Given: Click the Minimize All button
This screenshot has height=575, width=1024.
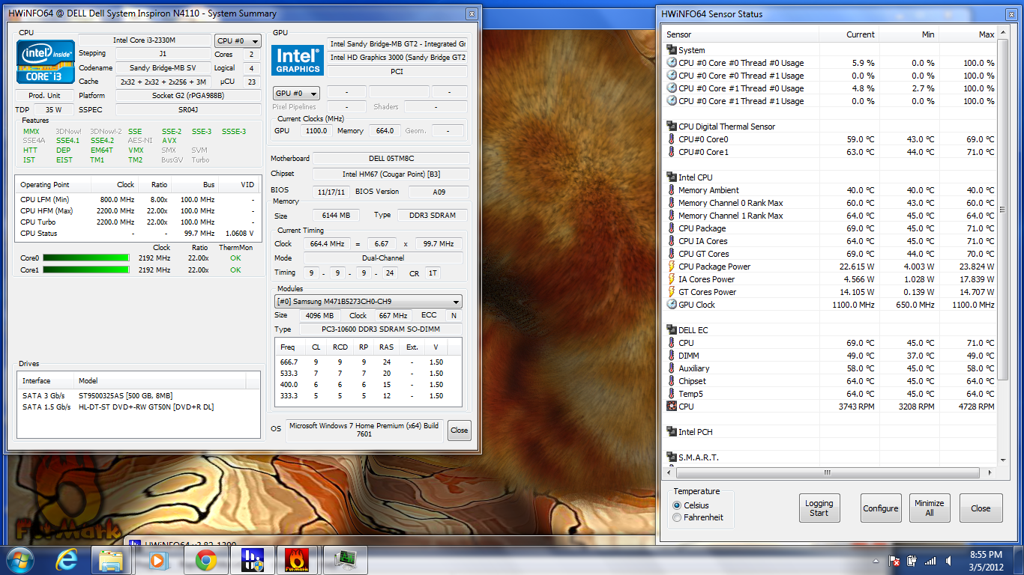Looking at the screenshot, I should 929,508.
